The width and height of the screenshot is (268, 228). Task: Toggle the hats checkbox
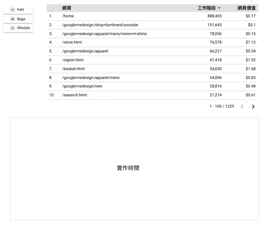click(x=13, y=10)
